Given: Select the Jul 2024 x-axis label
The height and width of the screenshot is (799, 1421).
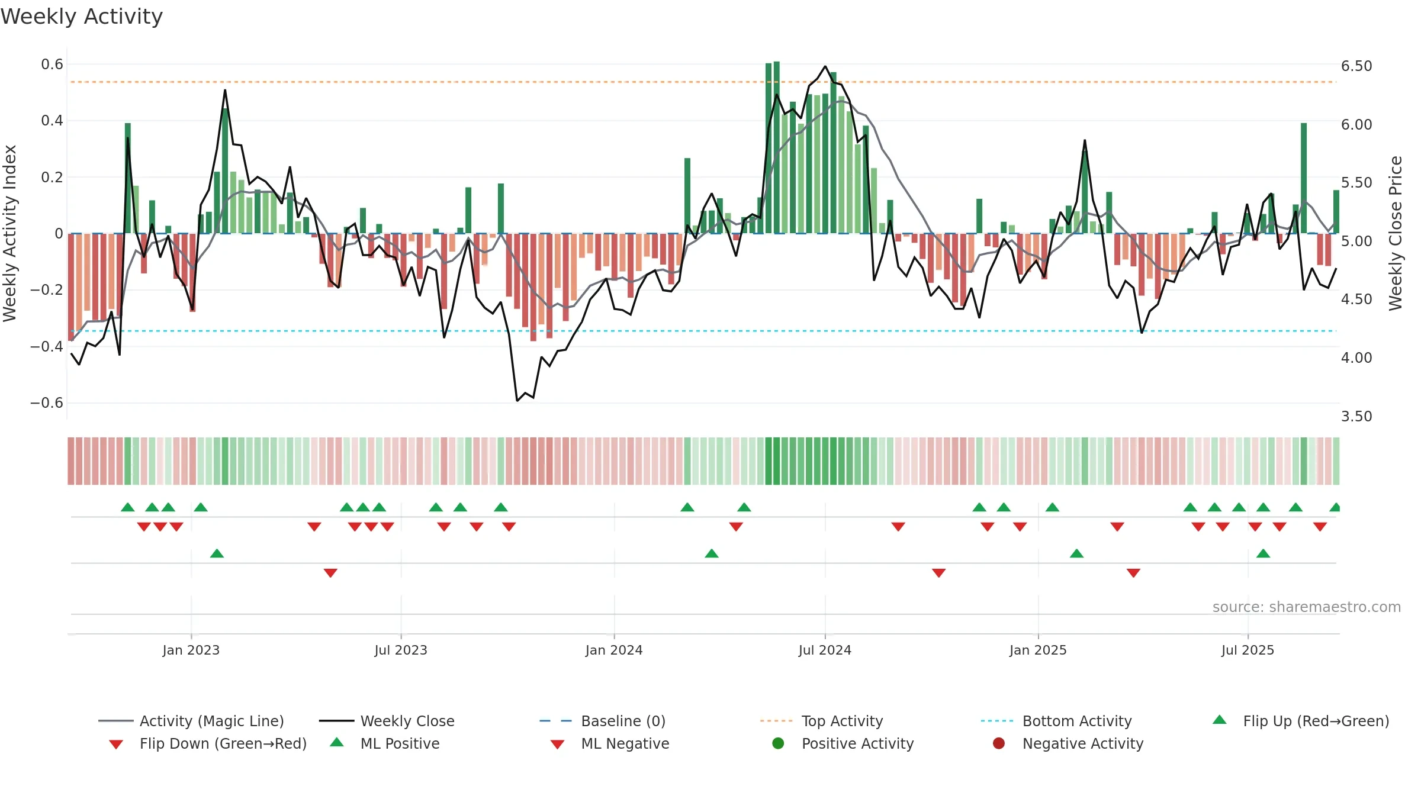Looking at the screenshot, I should tap(825, 650).
